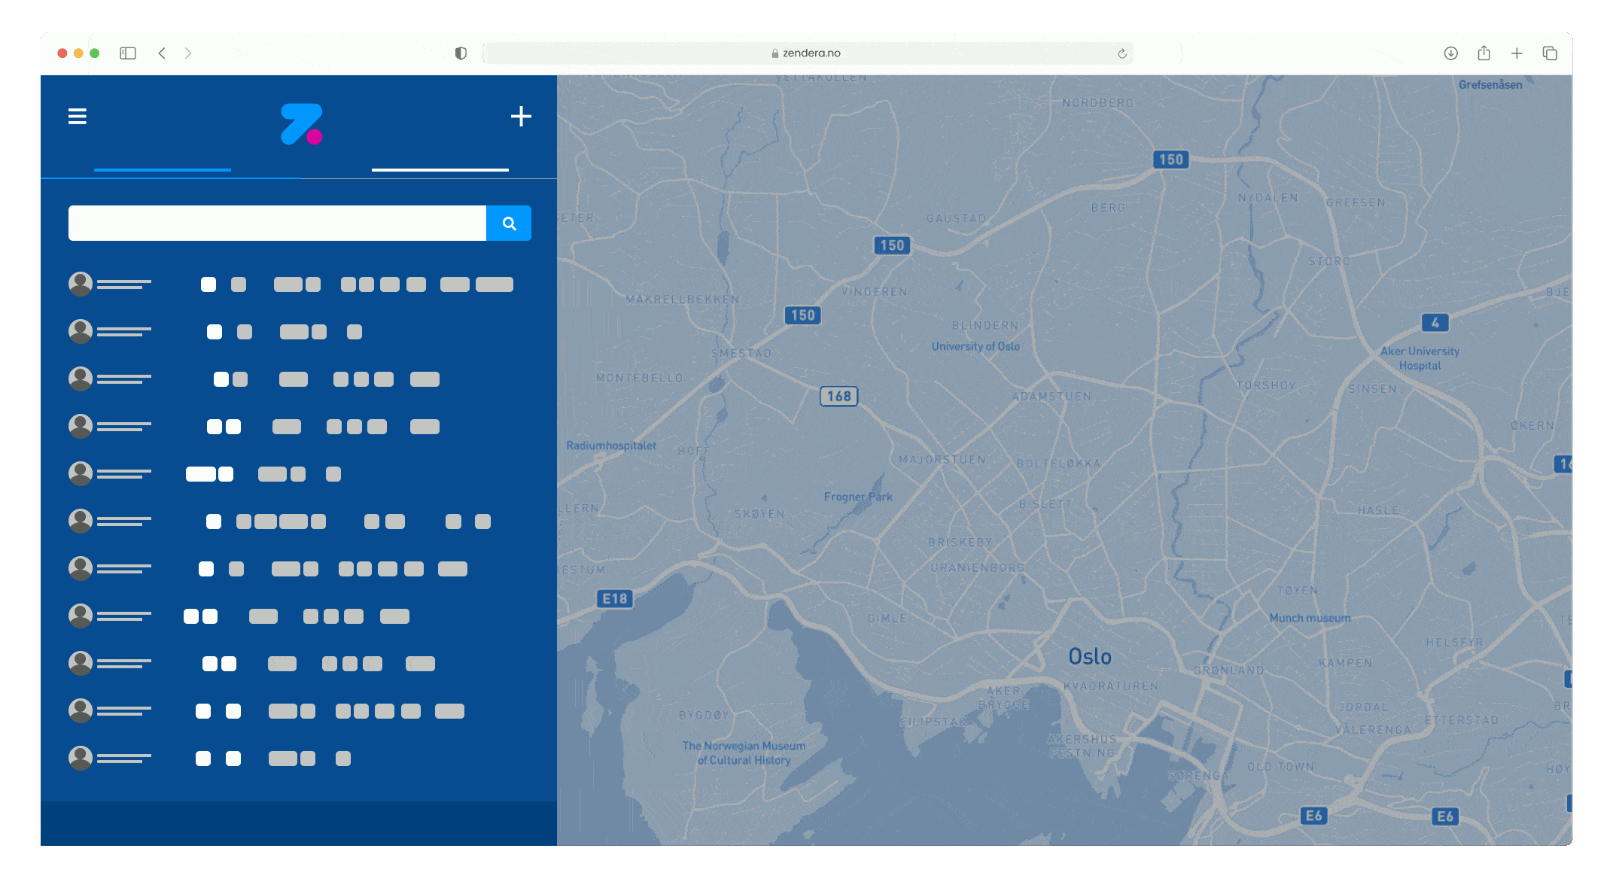This screenshot has height=894, width=1613.
Task: Click the E18 road marker
Action: (x=615, y=599)
